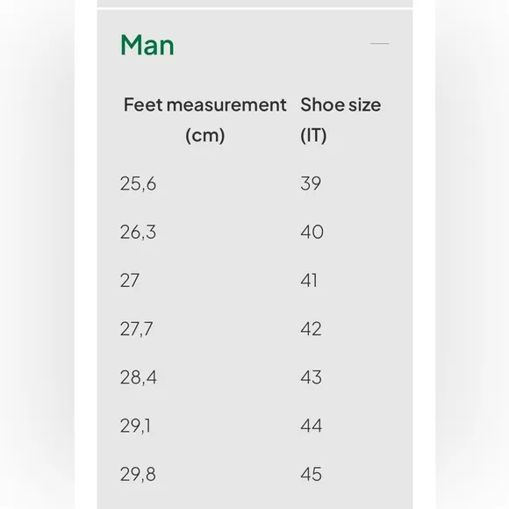
Task: Select the Shoe size (IT) column header
Action: pyautogui.click(x=341, y=119)
